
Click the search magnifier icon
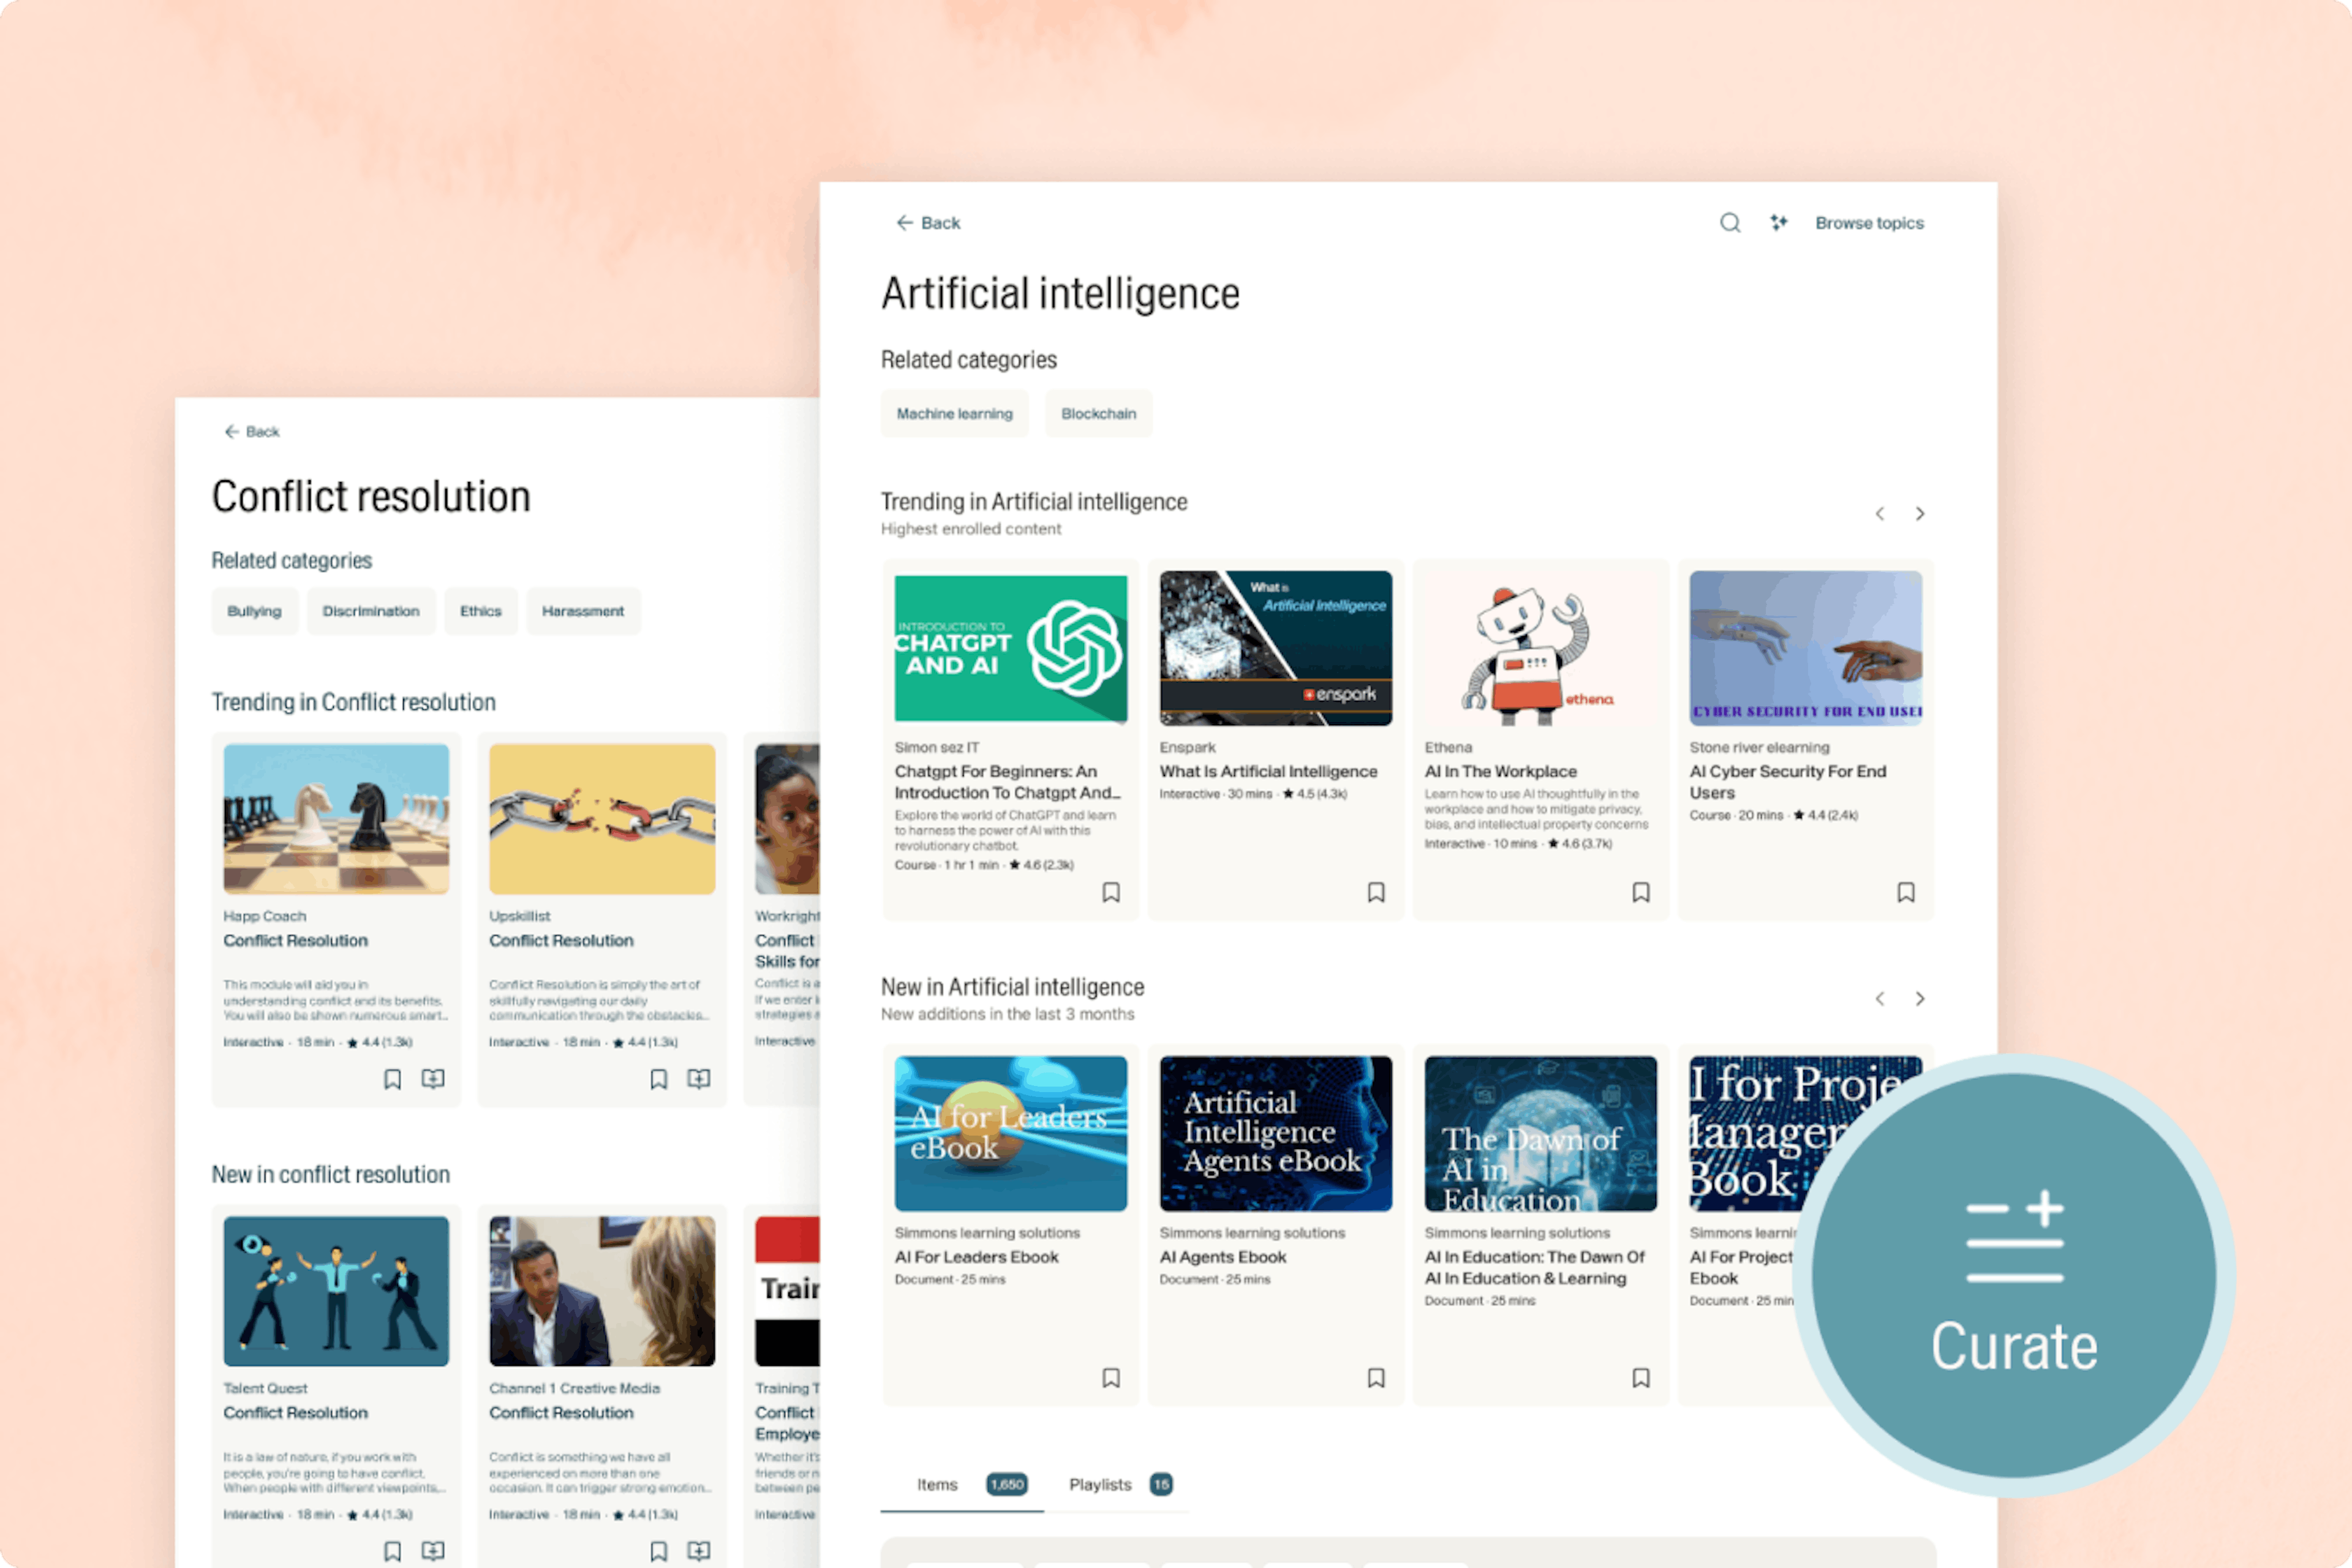click(1730, 222)
